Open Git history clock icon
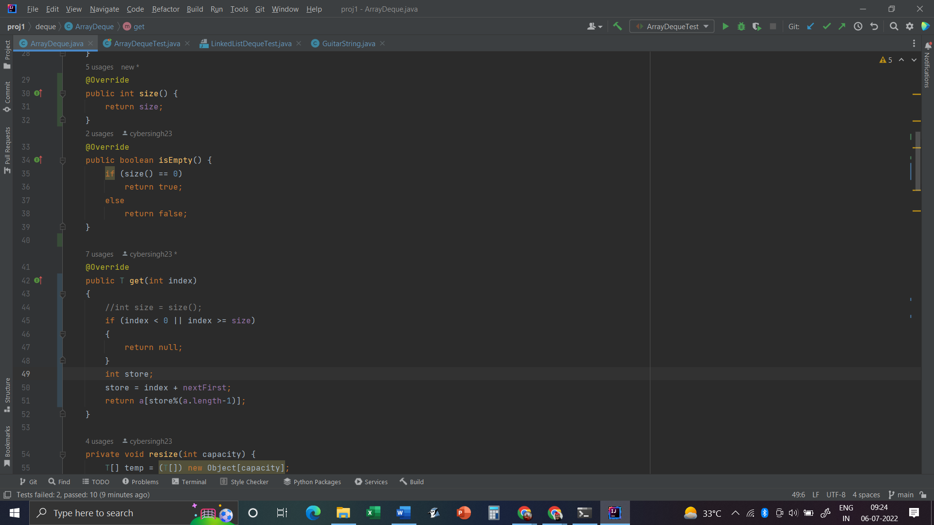Viewport: 934px width, 525px height. [858, 27]
